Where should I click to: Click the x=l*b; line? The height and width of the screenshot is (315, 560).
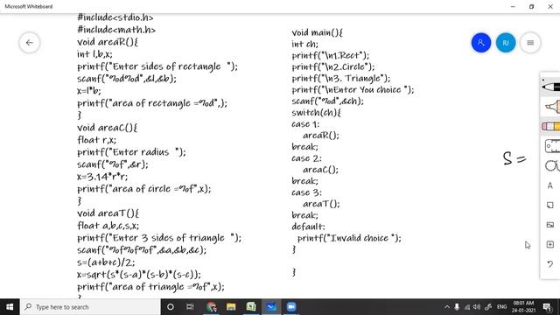click(x=89, y=91)
